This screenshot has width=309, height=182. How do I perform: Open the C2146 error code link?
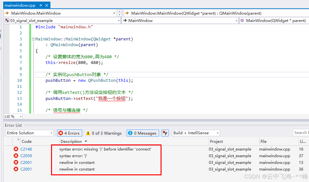coord(26,149)
